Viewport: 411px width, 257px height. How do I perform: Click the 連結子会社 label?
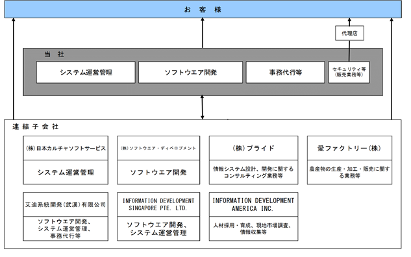tap(35, 127)
